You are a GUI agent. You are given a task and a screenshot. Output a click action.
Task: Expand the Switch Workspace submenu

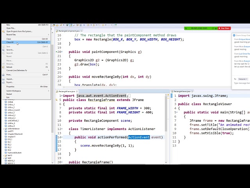tap(26, 91)
